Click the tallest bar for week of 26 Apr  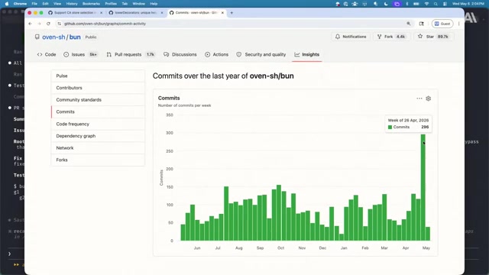pyautogui.click(x=423, y=187)
